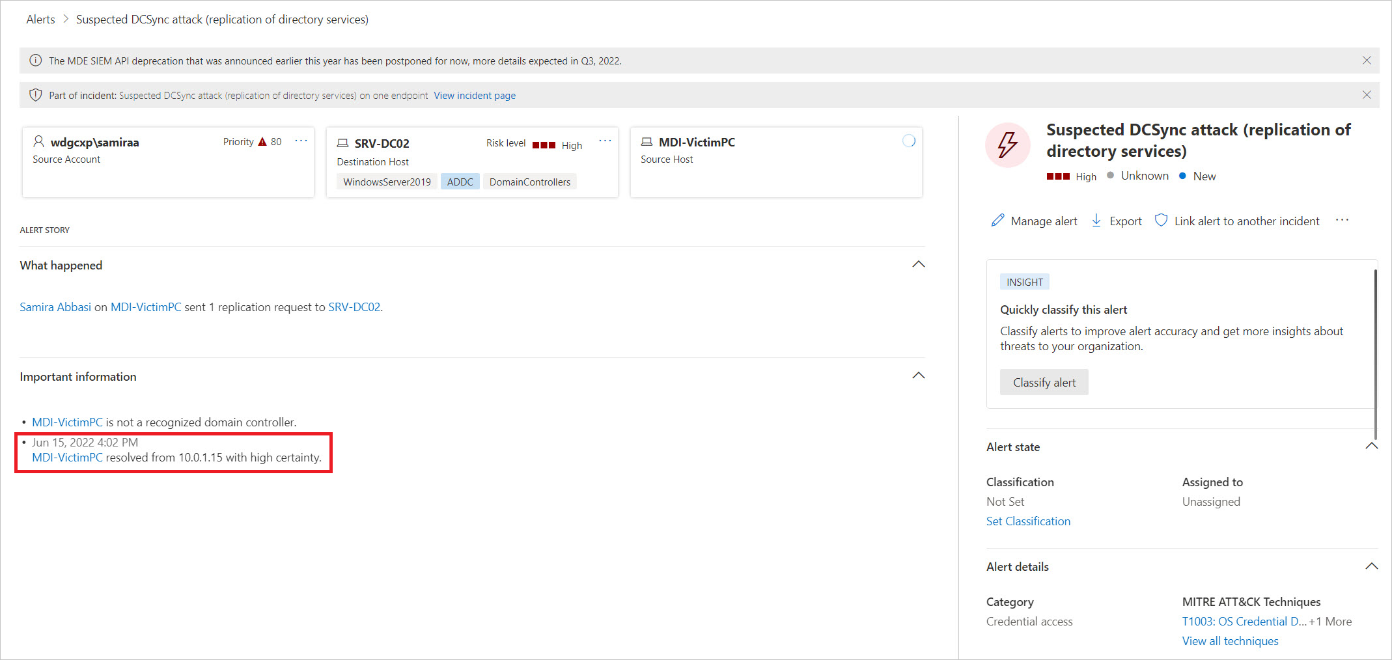Collapse the Alert state section
This screenshot has width=1392, height=660.
(1371, 447)
